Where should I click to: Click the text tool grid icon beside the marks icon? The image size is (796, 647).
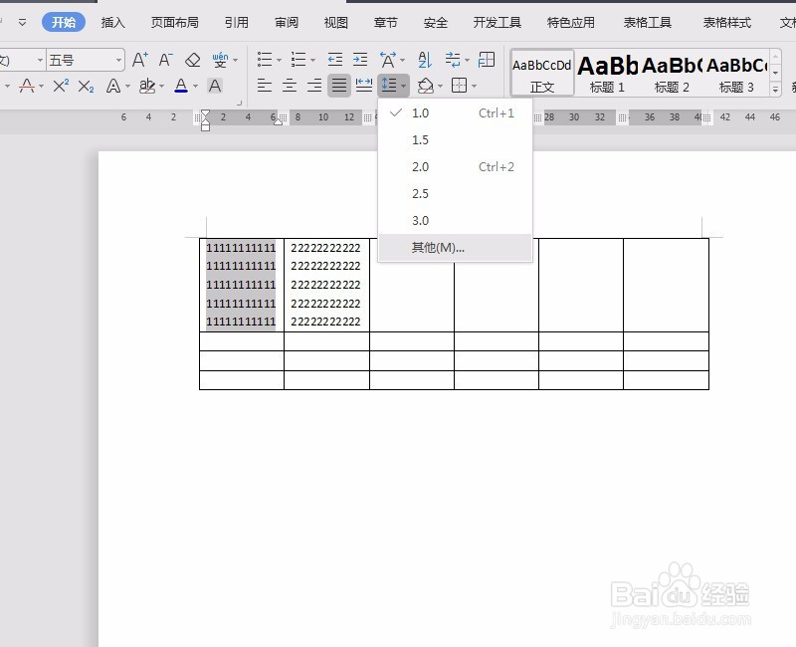pyautogui.click(x=487, y=60)
